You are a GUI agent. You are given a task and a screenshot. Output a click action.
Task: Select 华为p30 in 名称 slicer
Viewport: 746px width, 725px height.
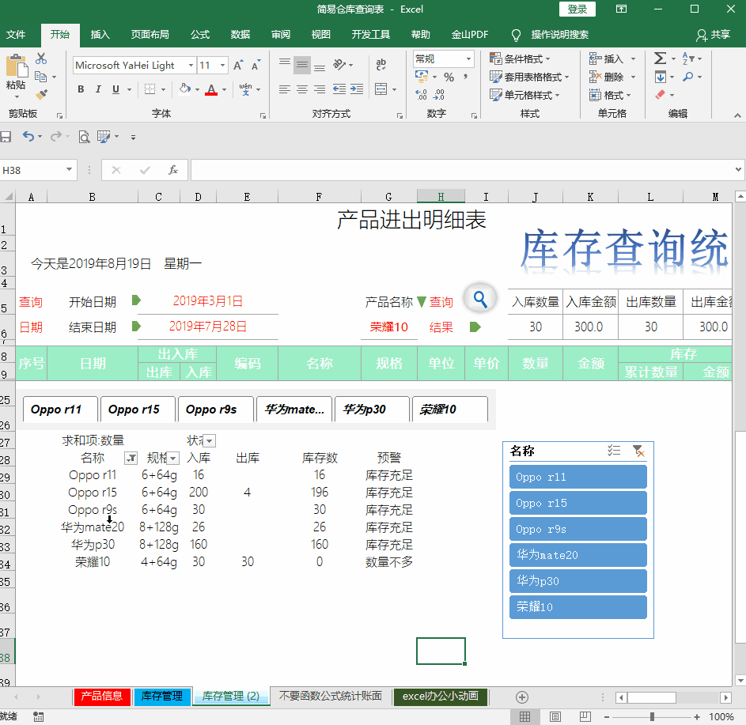[578, 581]
